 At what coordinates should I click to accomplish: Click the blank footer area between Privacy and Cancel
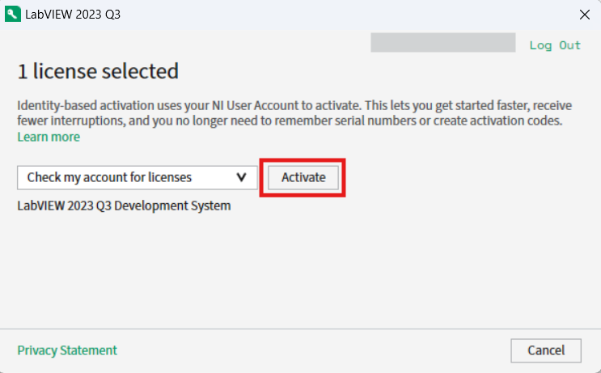(x=307, y=350)
